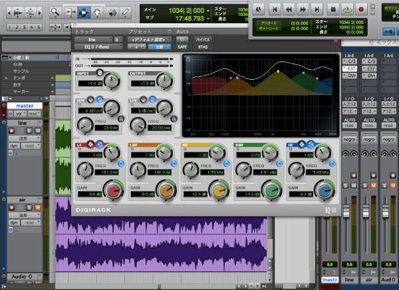Toggle the MF band IN button

point(227,164)
